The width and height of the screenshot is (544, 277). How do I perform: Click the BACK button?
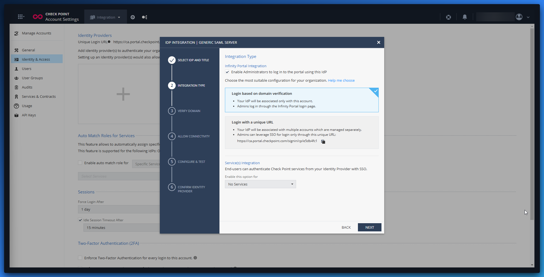click(x=346, y=227)
